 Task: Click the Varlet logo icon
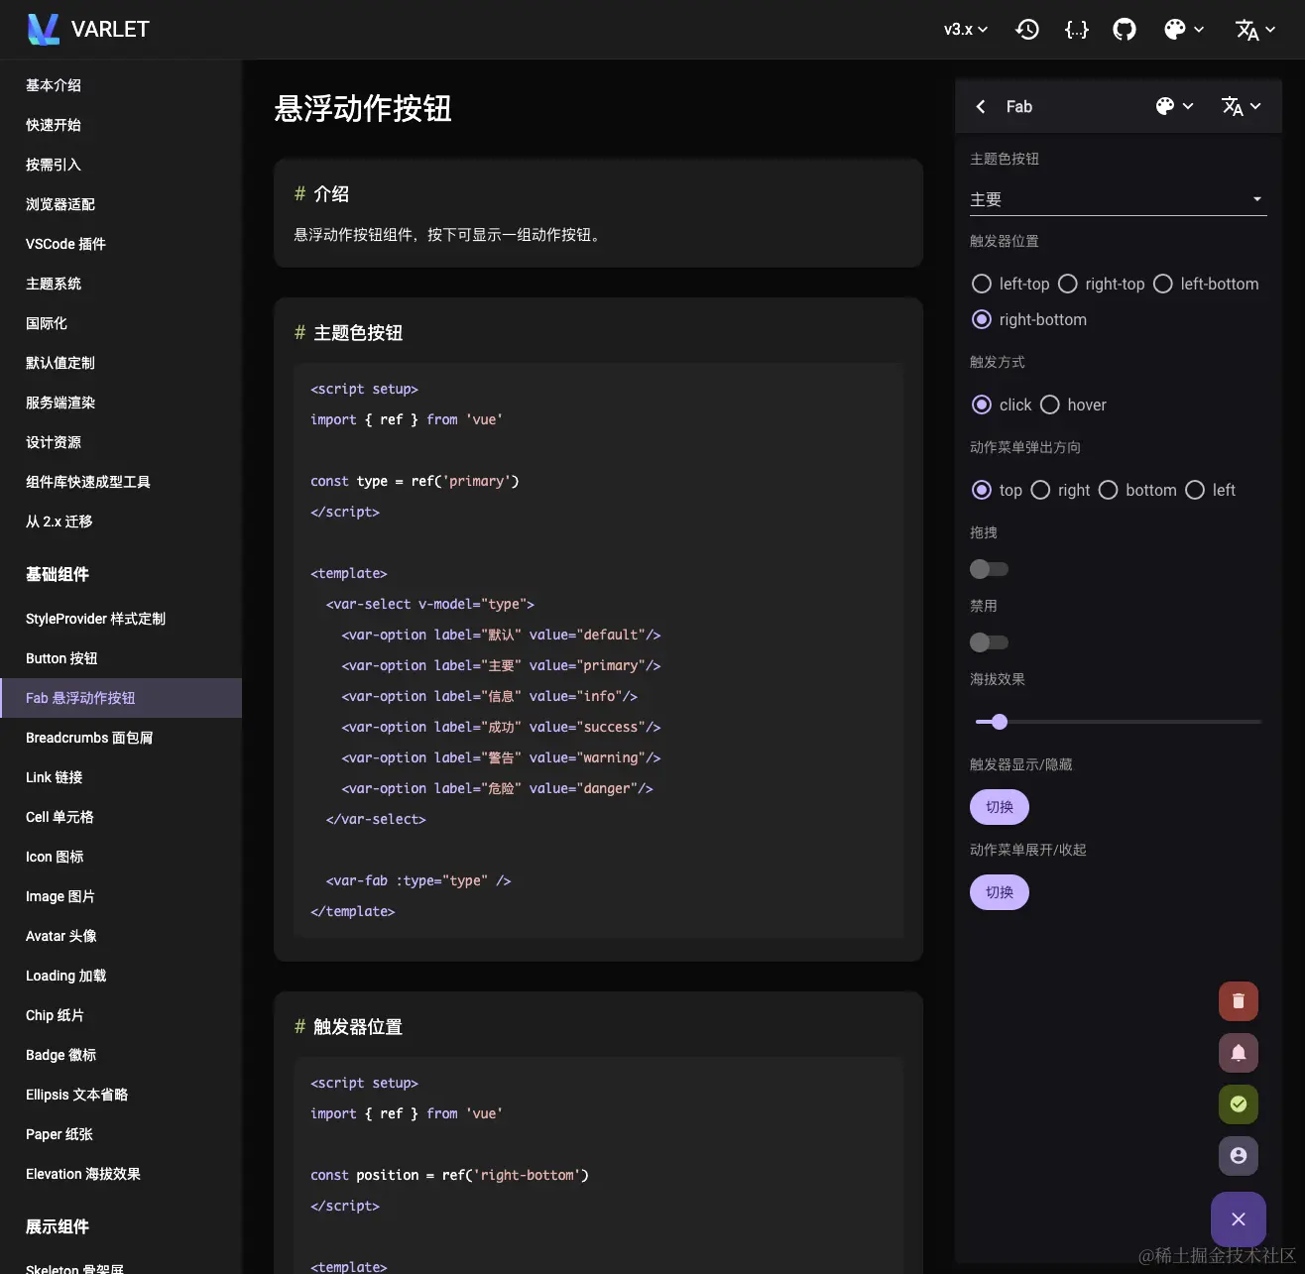tap(44, 29)
